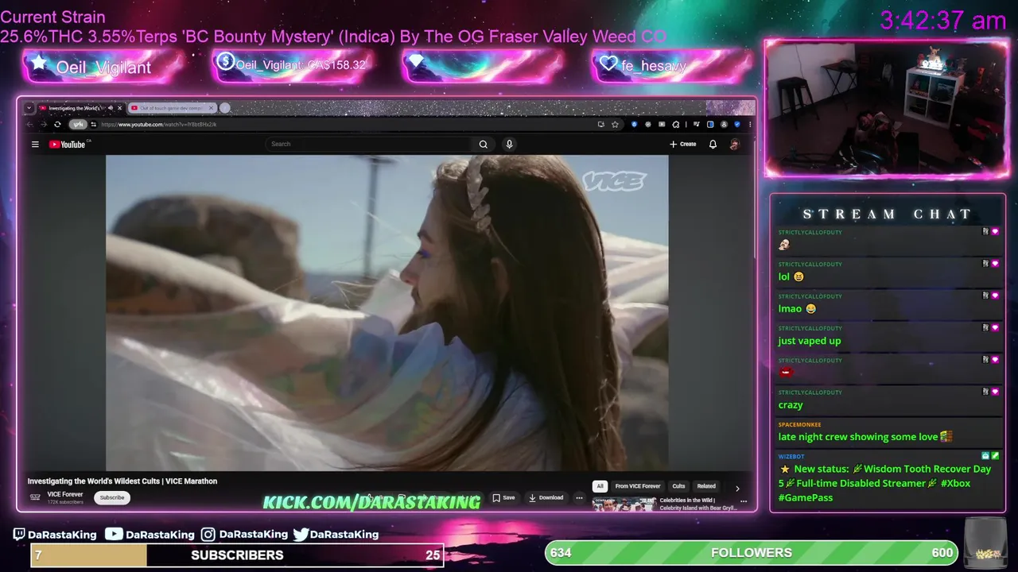Click the video title Investigating the World's Wildest Cults

[122, 481]
